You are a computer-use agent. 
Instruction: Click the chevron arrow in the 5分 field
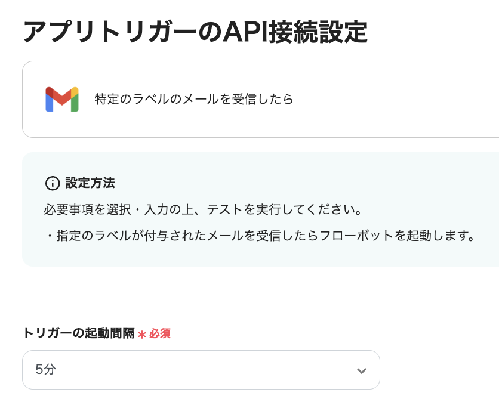click(361, 370)
